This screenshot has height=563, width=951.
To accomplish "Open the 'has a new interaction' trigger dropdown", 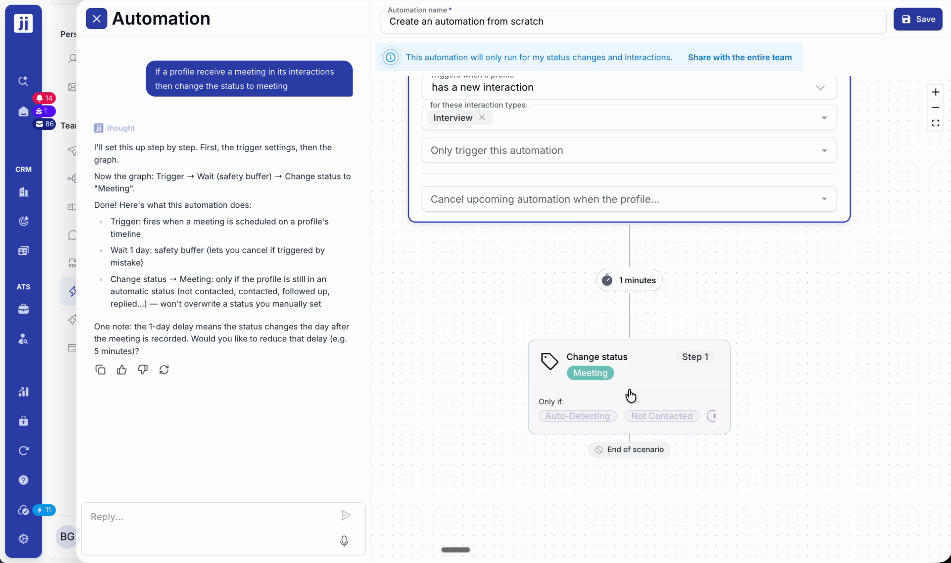I will coord(629,87).
